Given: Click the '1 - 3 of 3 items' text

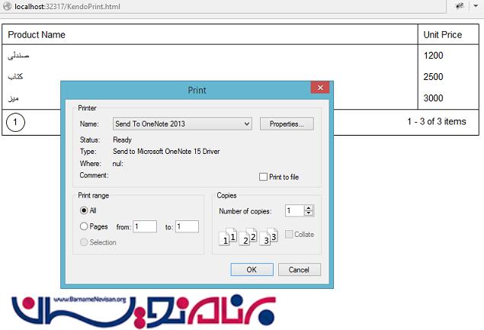Looking at the screenshot, I should [x=437, y=122].
